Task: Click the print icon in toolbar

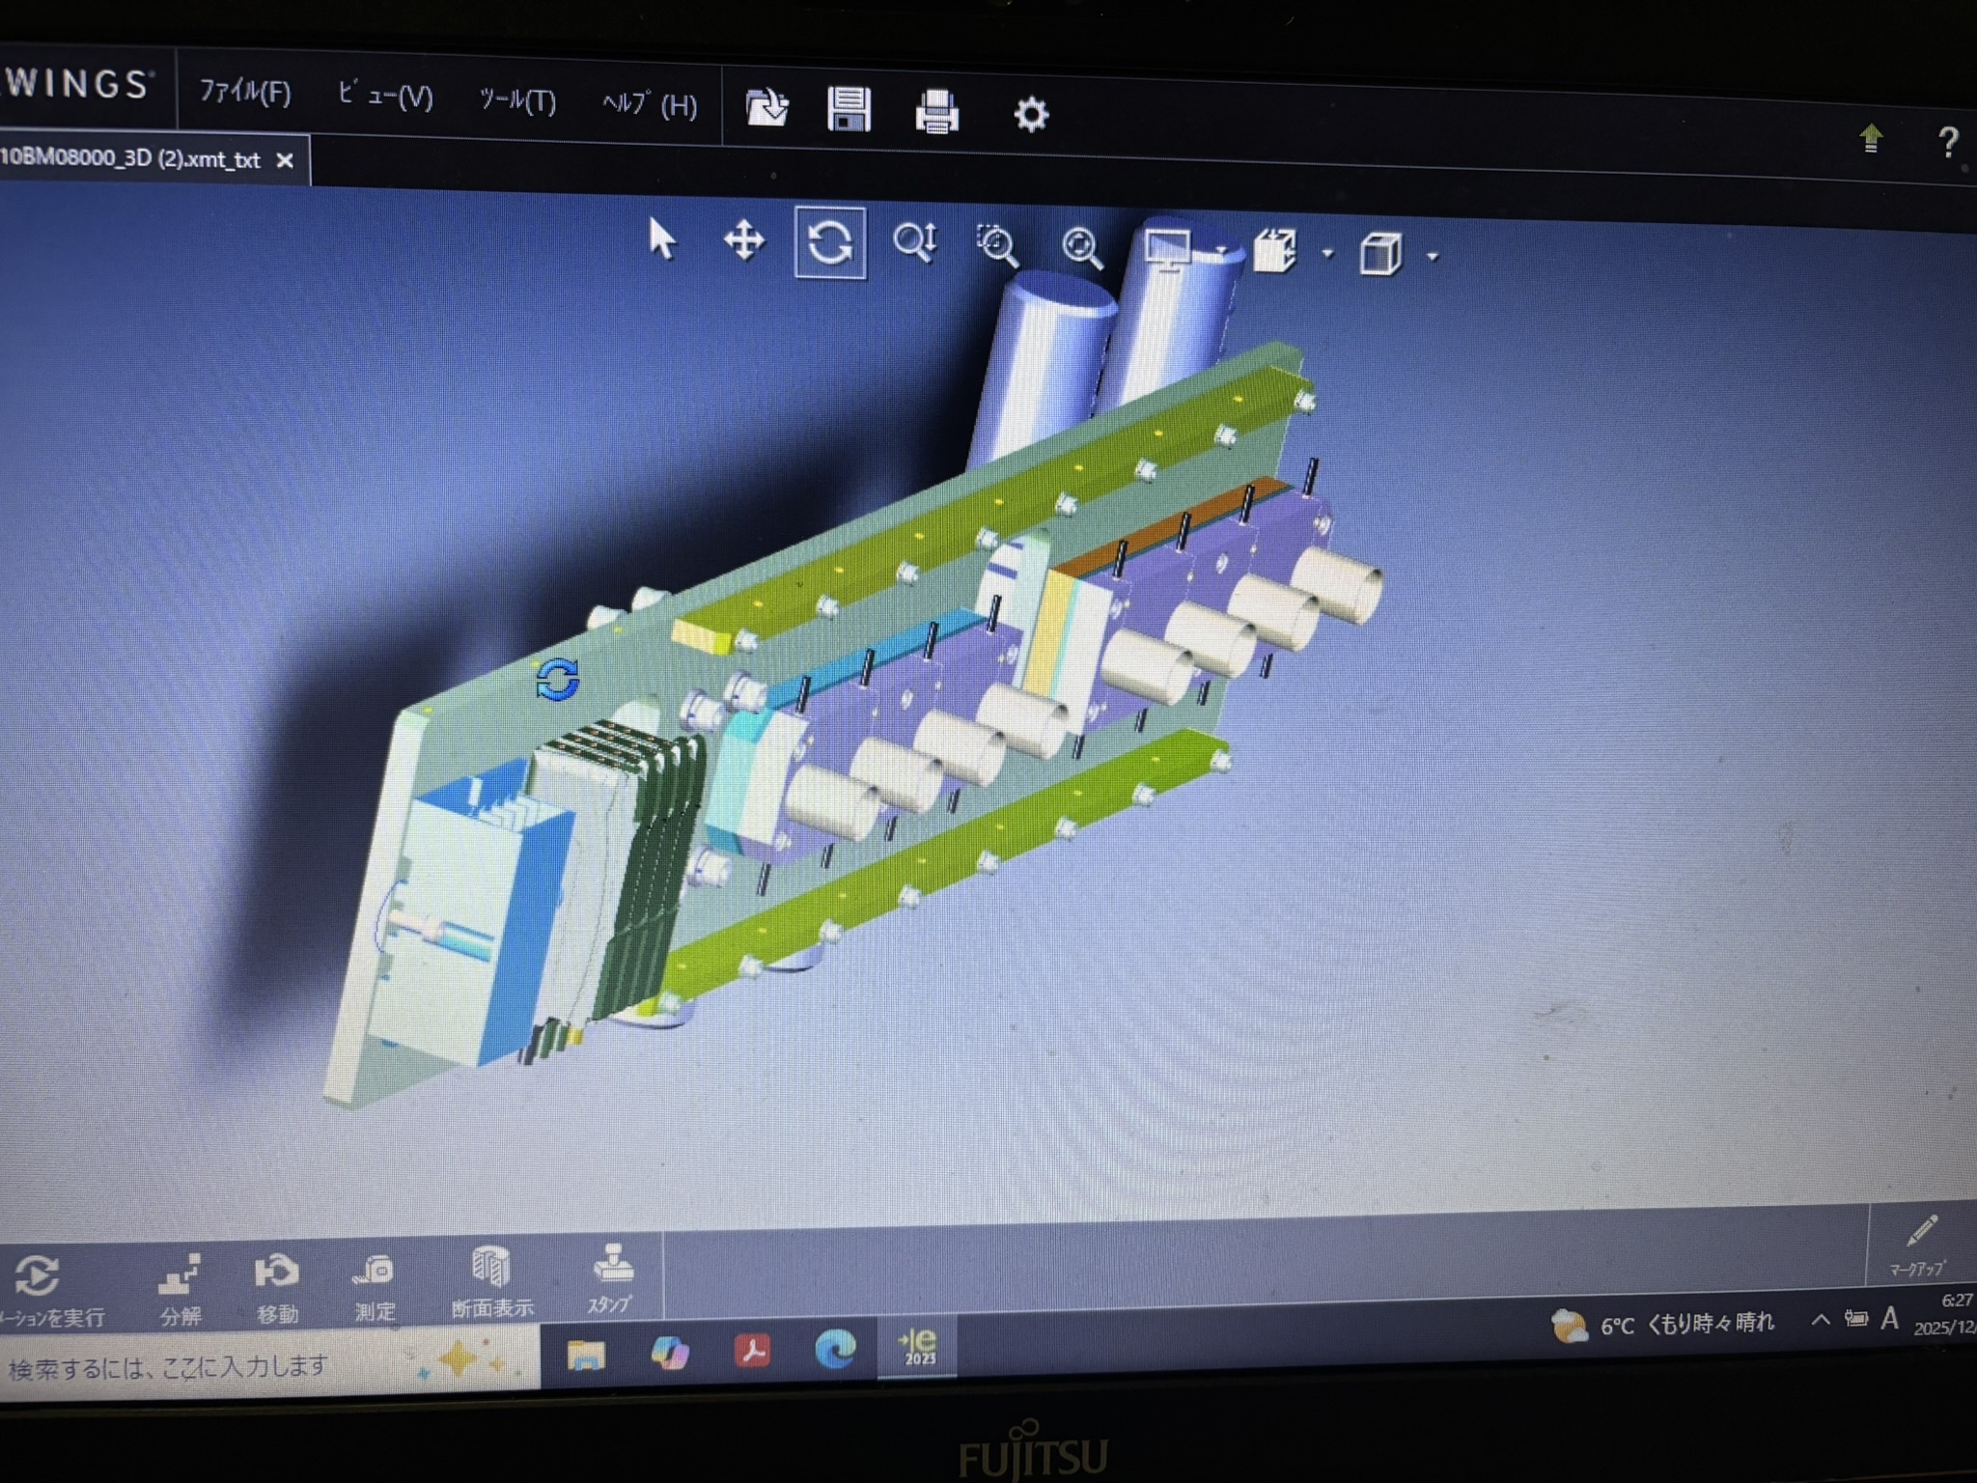Action: (935, 111)
